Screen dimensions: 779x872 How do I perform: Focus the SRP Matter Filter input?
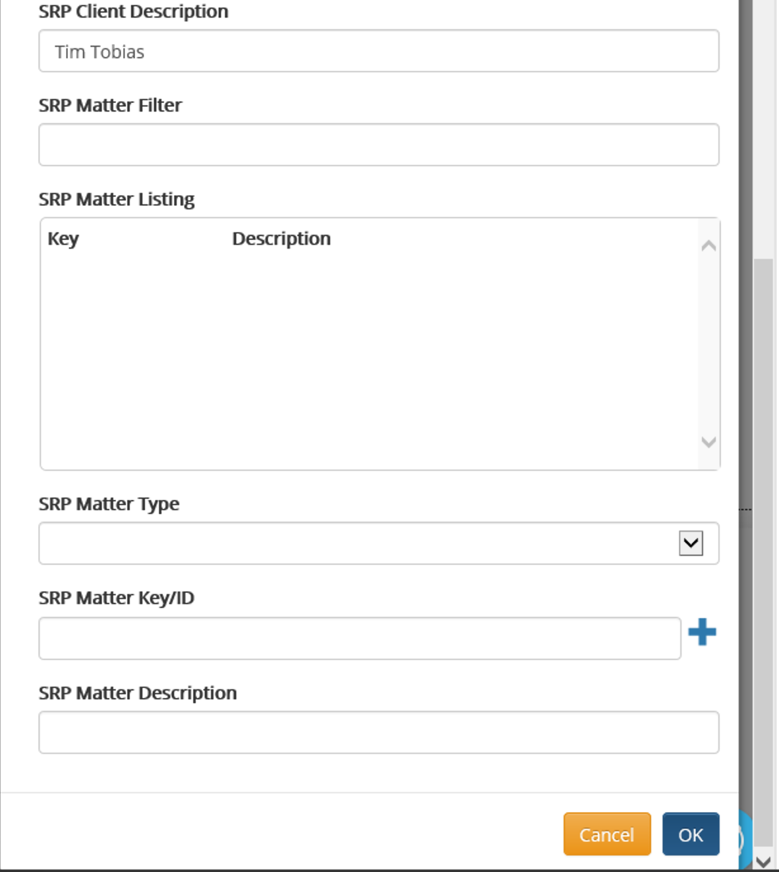click(379, 144)
